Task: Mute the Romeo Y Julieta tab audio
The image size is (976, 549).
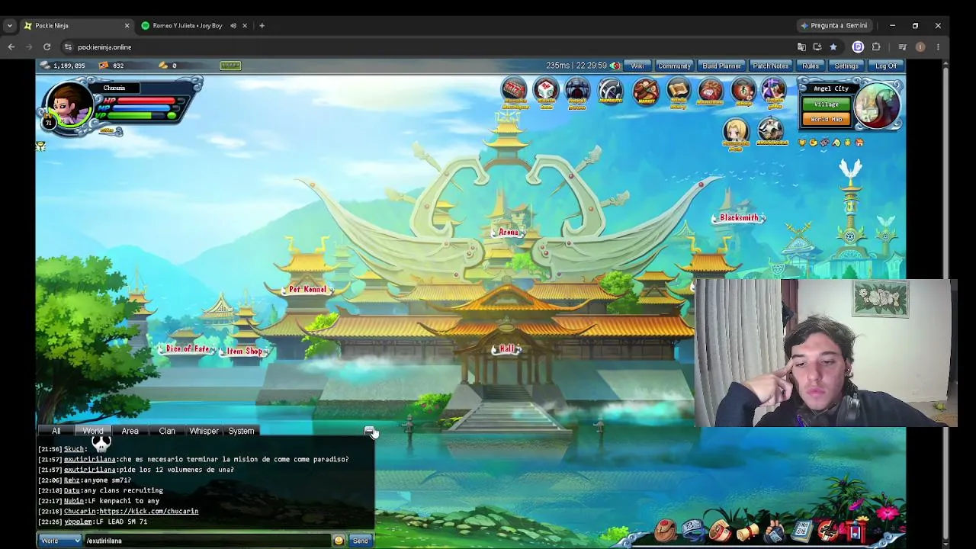Action: pos(233,25)
